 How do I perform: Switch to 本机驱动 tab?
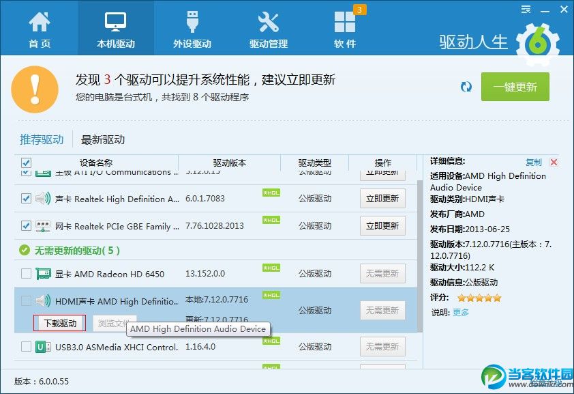116,28
